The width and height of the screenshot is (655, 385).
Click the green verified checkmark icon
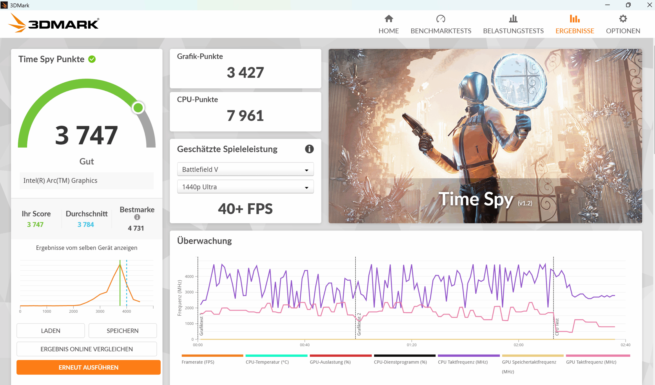point(92,59)
